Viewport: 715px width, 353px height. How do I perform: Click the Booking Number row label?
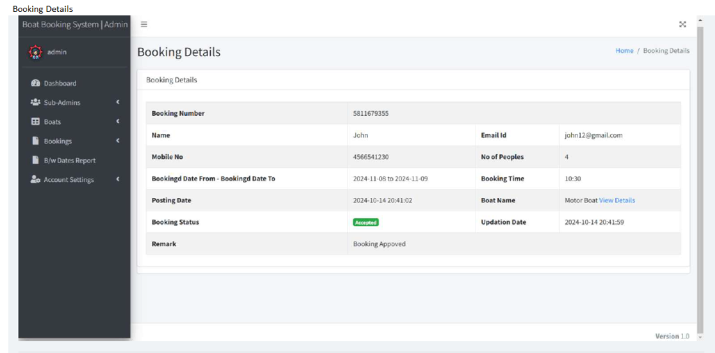[x=178, y=114]
